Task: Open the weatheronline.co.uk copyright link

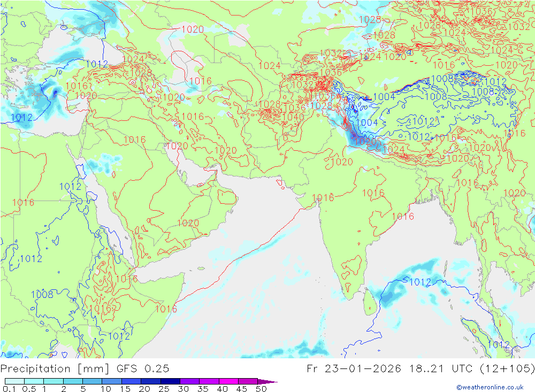Action: pyautogui.click(x=490, y=387)
